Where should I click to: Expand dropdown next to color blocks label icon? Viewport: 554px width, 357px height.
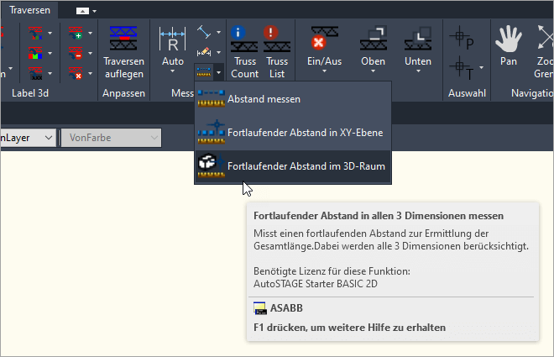click(50, 54)
